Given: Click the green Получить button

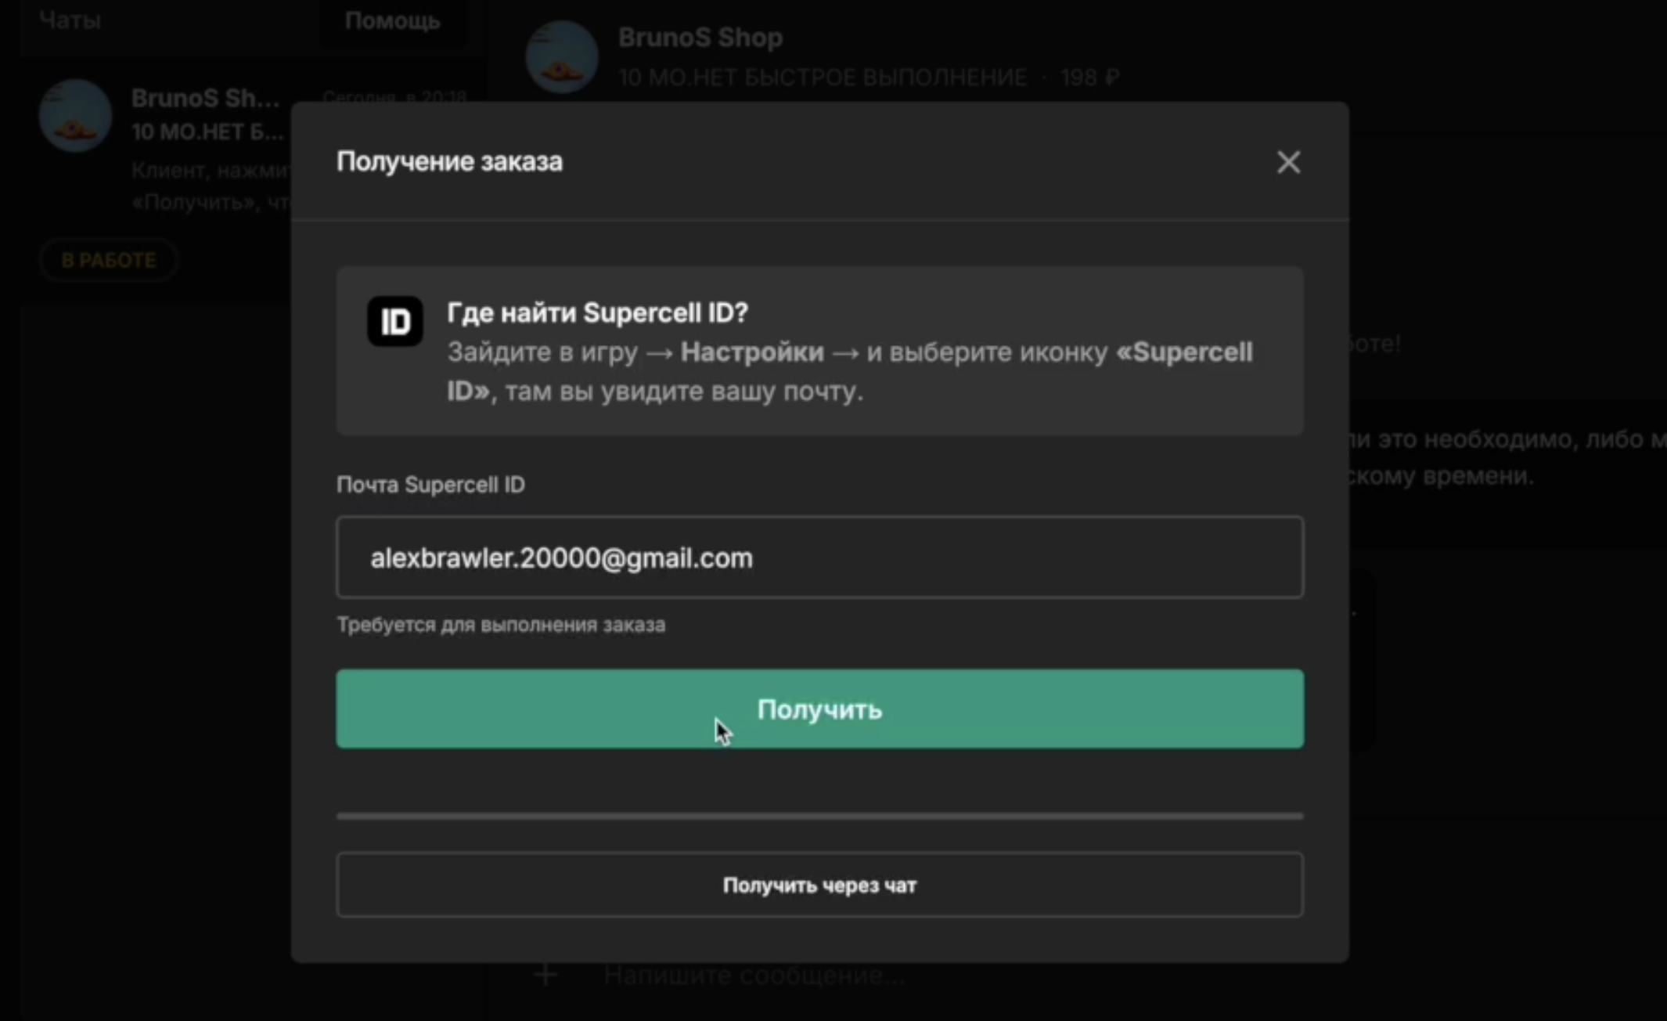Looking at the screenshot, I should point(819,709).
